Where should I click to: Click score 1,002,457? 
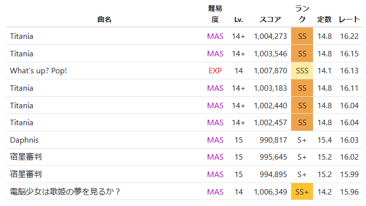click(x=270, y=123)
